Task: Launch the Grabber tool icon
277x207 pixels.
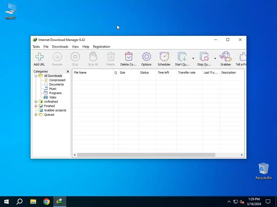Action: [x=226, y=57]
